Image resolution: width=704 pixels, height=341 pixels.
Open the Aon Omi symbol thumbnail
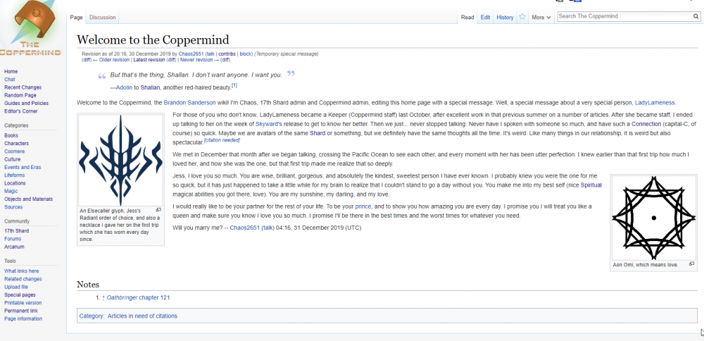coord(654,218)
